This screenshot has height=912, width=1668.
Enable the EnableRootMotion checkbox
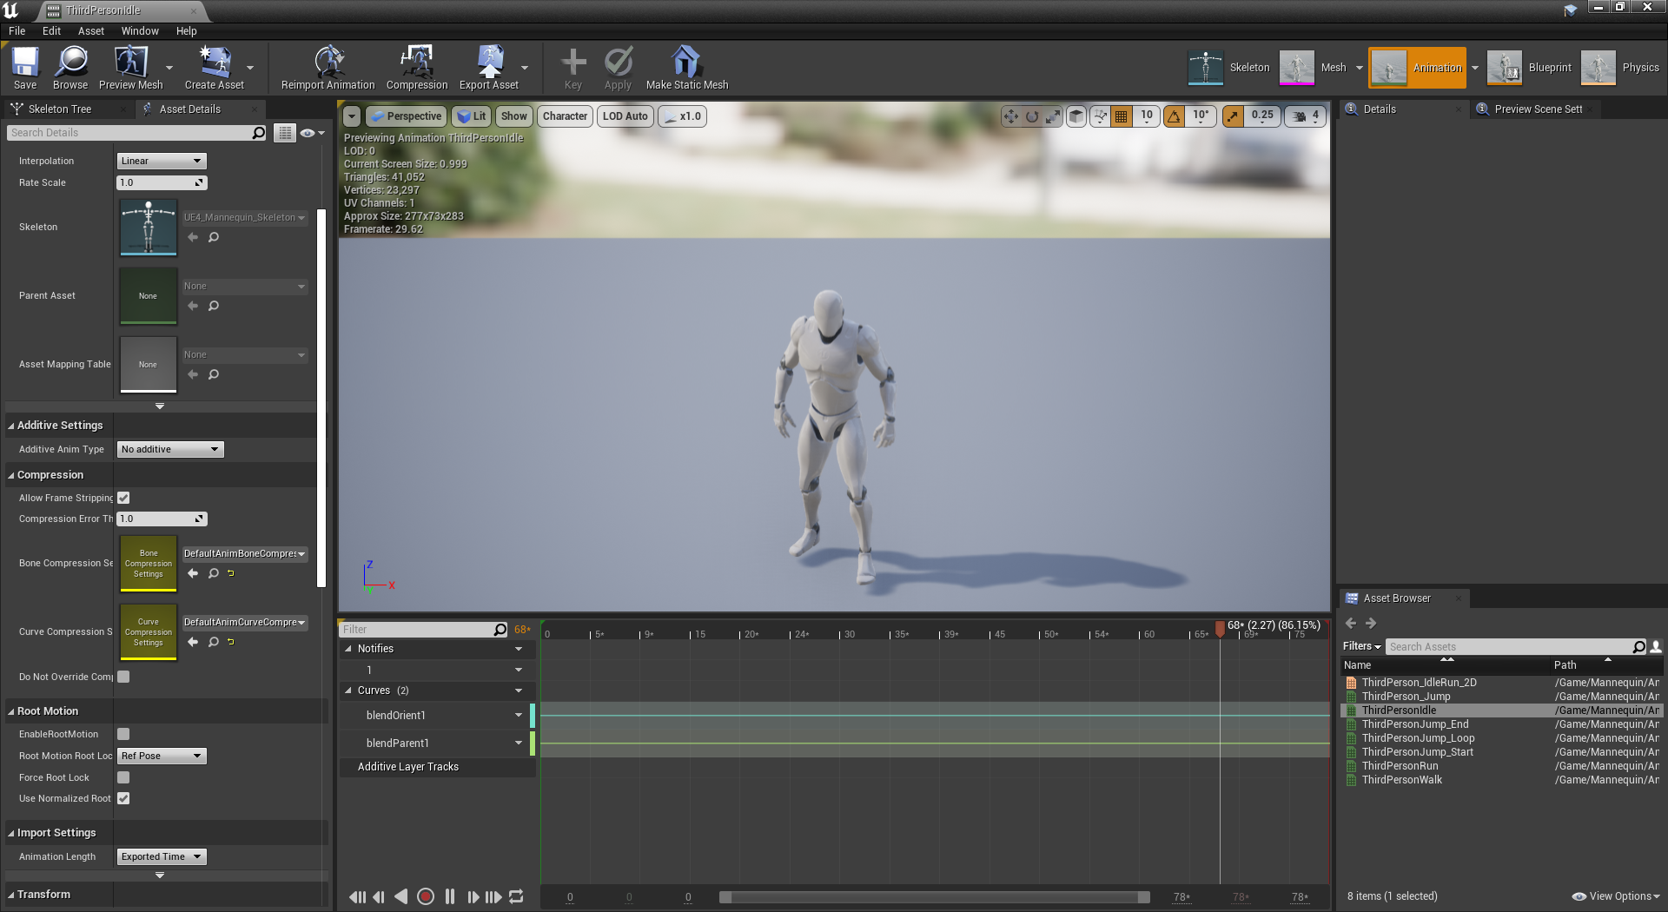click(123, 734)
